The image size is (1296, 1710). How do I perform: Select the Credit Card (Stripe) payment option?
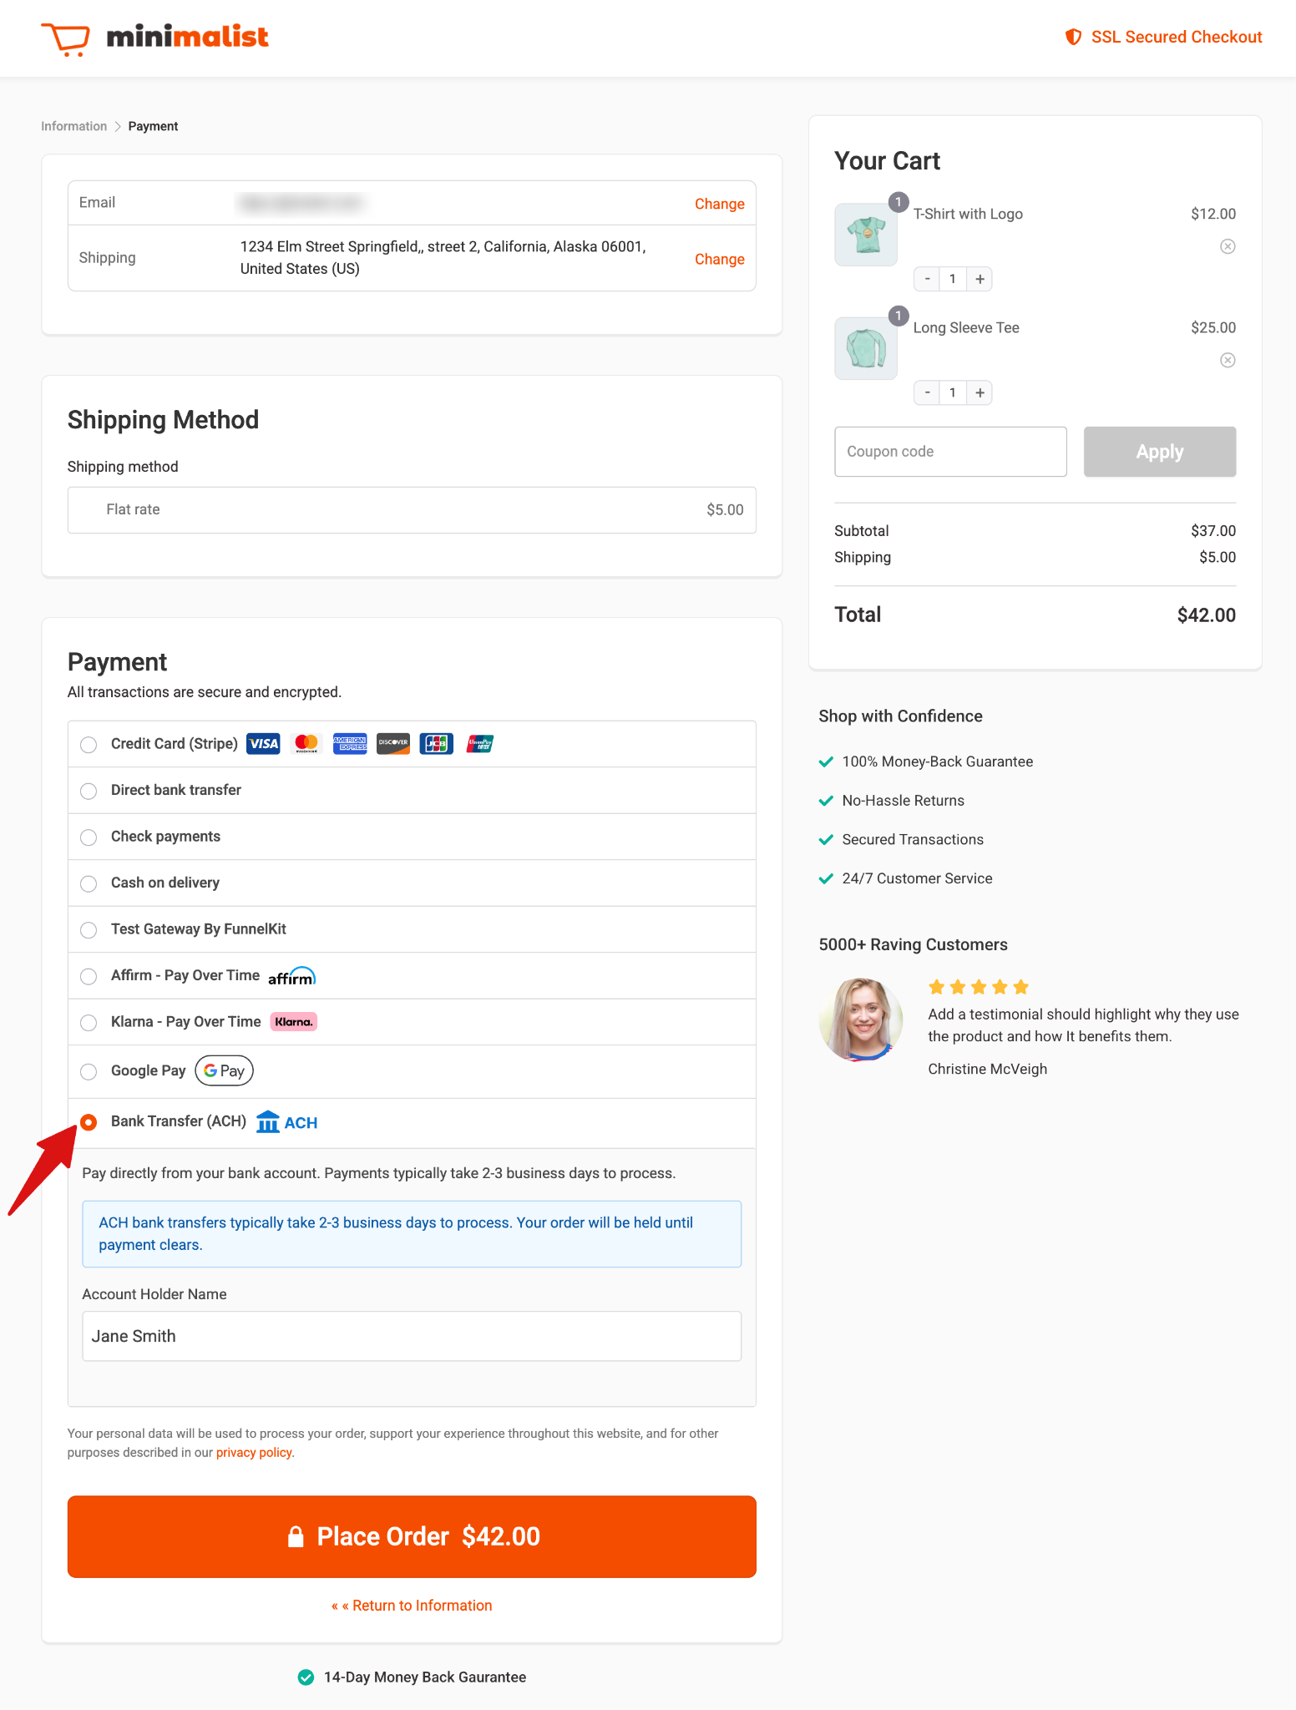(x=89, y=745)
